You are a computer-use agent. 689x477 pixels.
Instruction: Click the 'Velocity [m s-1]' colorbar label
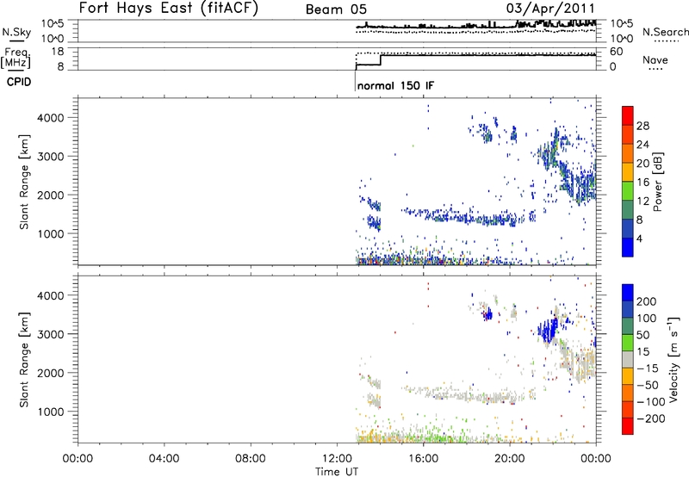[673, 358]
